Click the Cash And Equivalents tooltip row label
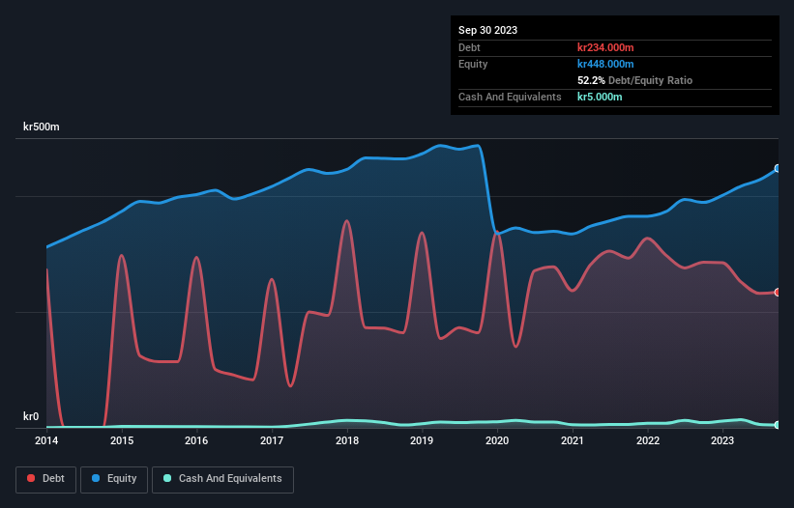 [x=510, y=97]
